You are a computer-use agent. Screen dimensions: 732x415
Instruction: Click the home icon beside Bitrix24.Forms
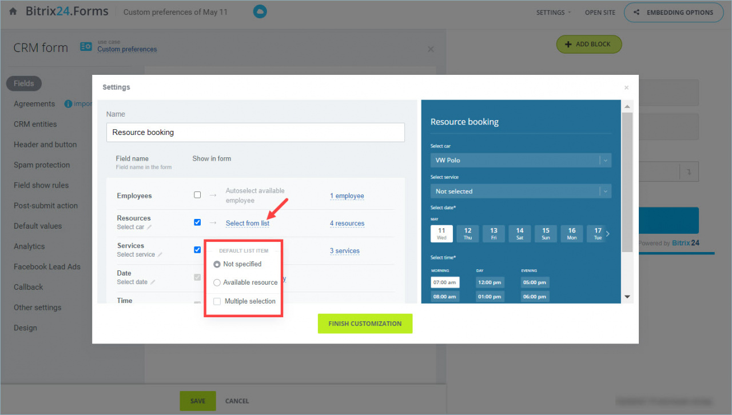pyautogui.click(x=13, y=11)
